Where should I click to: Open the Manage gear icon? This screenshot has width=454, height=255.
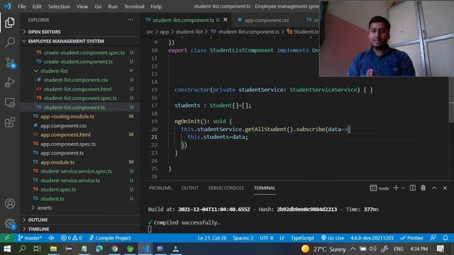tap(10, 224)
